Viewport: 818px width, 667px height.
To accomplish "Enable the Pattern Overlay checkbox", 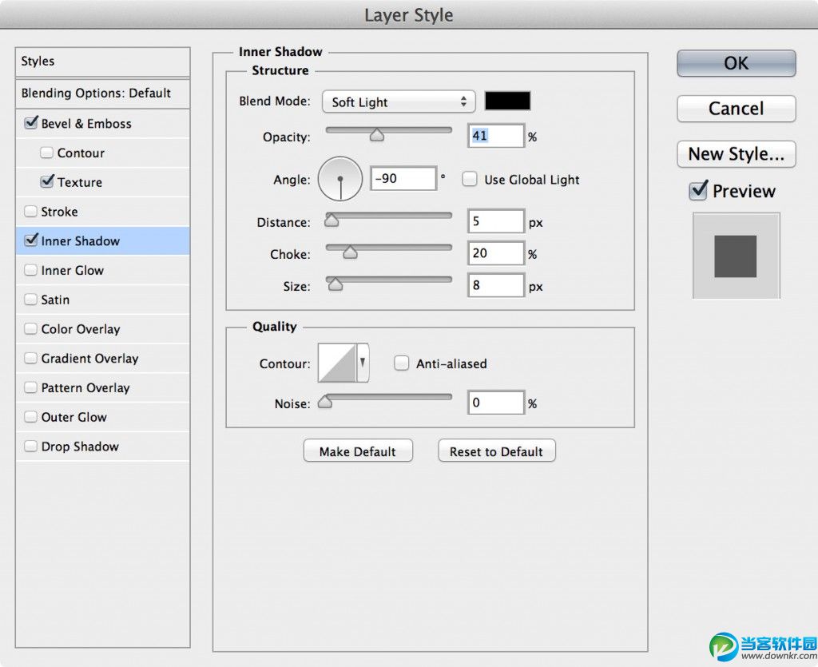I will coord(31,387).
